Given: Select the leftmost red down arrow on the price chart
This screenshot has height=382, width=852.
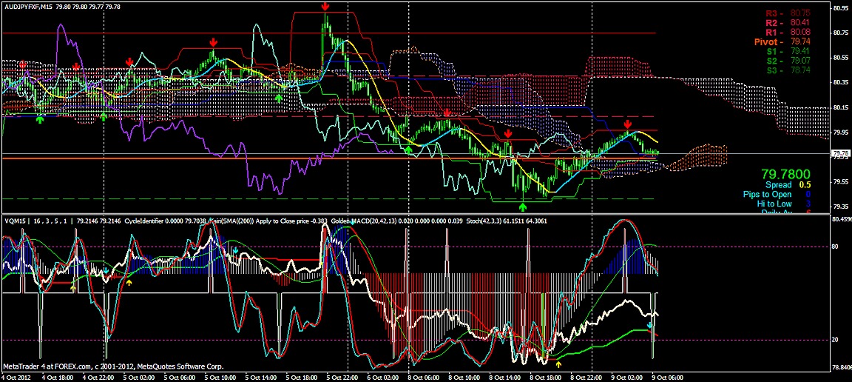Looking at the screenshot, I should [22, 64].
